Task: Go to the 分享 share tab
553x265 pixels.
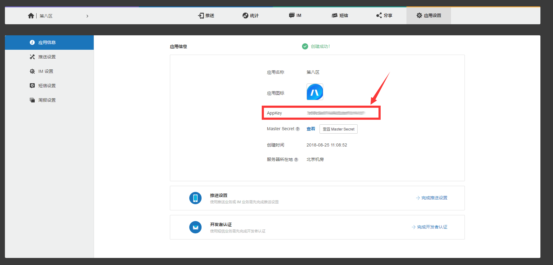Action: (x=384, y=16)
